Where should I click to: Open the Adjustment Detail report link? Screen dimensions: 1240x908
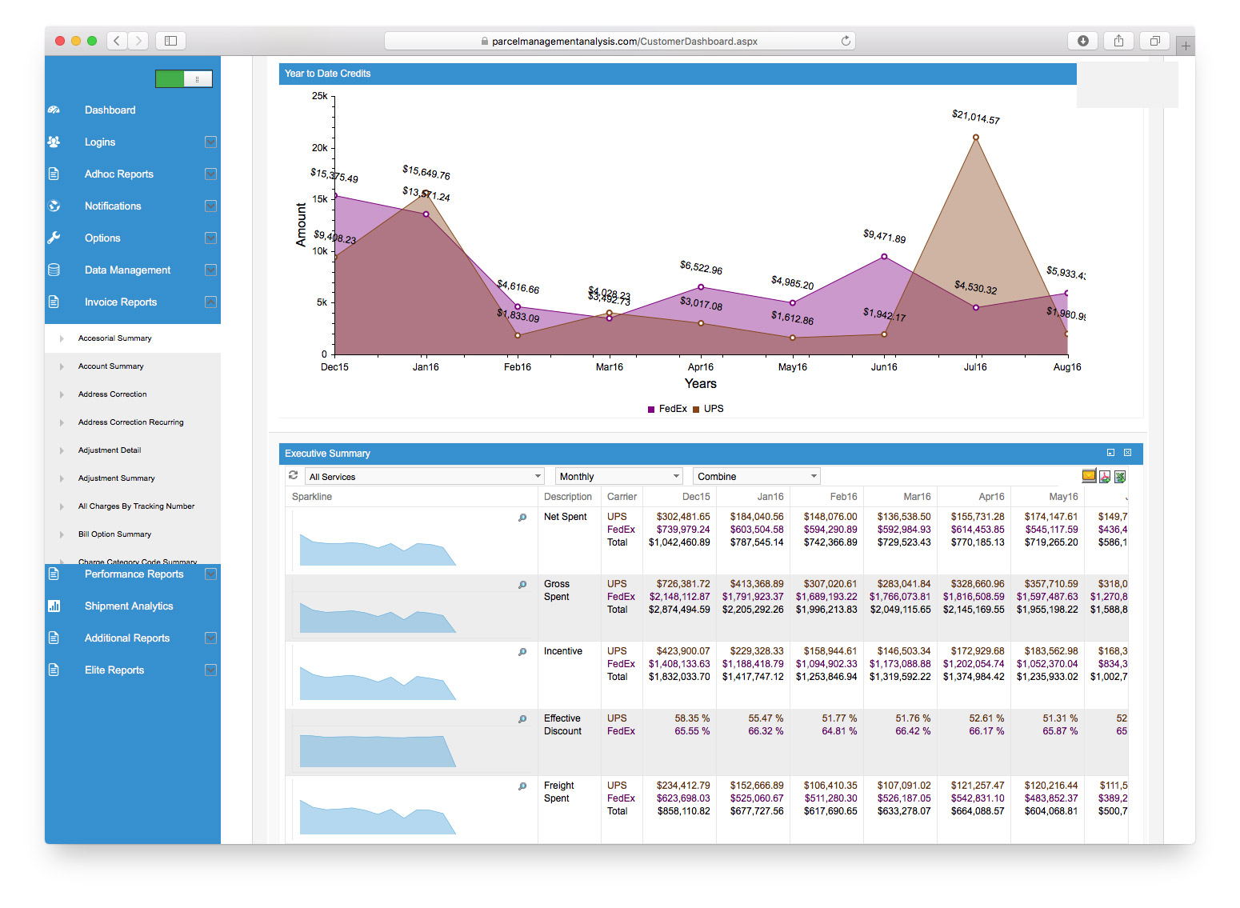(x=109, y=450)
